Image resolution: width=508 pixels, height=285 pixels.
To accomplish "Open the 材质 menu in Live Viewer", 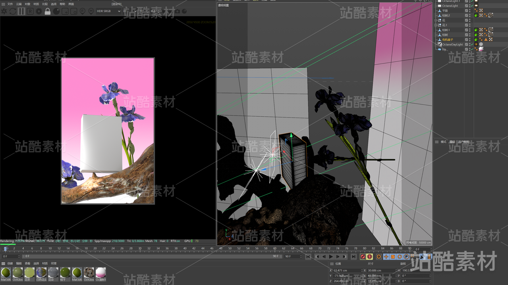I will tap(36, 4).
